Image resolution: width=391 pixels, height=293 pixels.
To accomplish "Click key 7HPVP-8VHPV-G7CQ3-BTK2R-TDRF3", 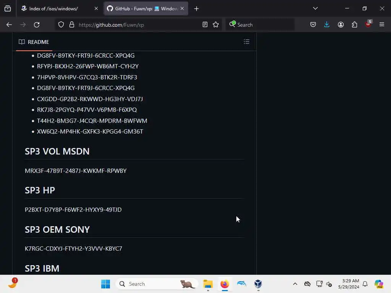I will tap(87, 77).
